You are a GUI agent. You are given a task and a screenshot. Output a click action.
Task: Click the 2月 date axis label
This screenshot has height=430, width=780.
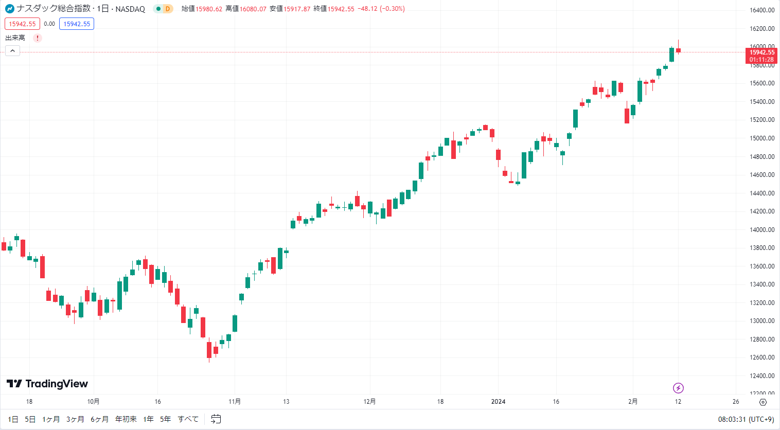(x=633, y=402)
